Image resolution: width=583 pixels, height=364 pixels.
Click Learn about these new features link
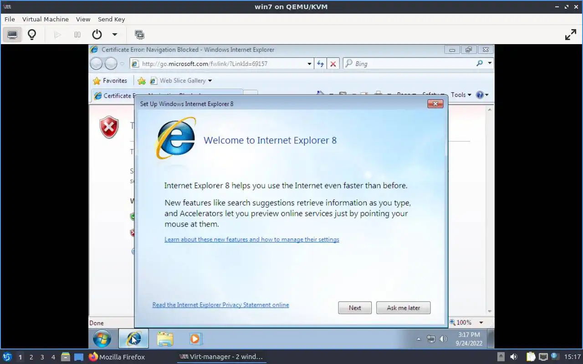(x=252, y=239)
